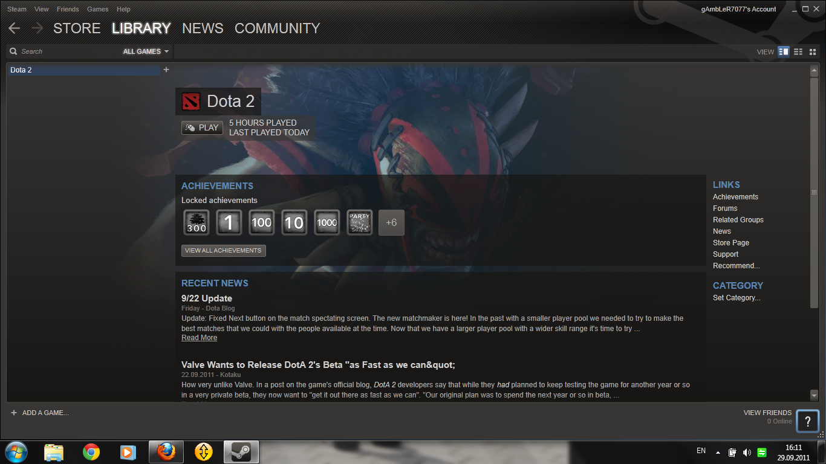
Task: Open the volume speaker tray icon
Action: tap(747, 452)
